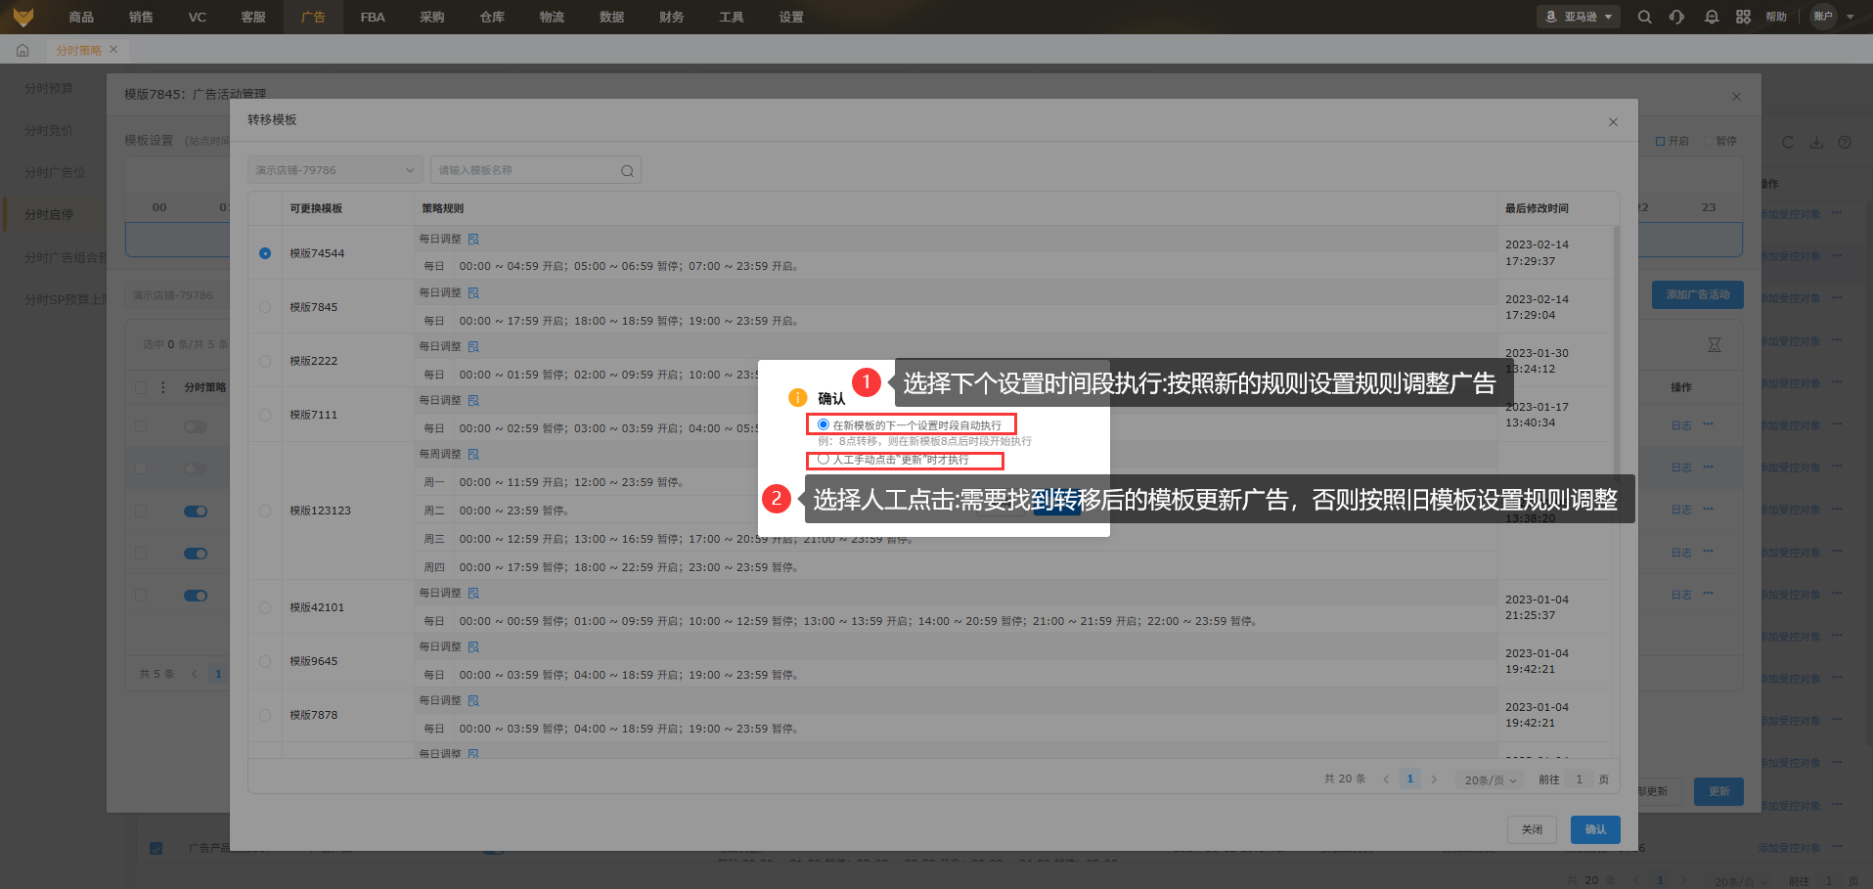Open the 每日调整 detail icon for 模版2222

pyautogui.click(x=473, y=346)
